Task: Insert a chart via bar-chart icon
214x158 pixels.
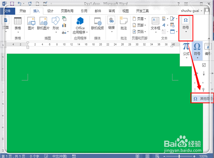Action: [x=64, y=25]
